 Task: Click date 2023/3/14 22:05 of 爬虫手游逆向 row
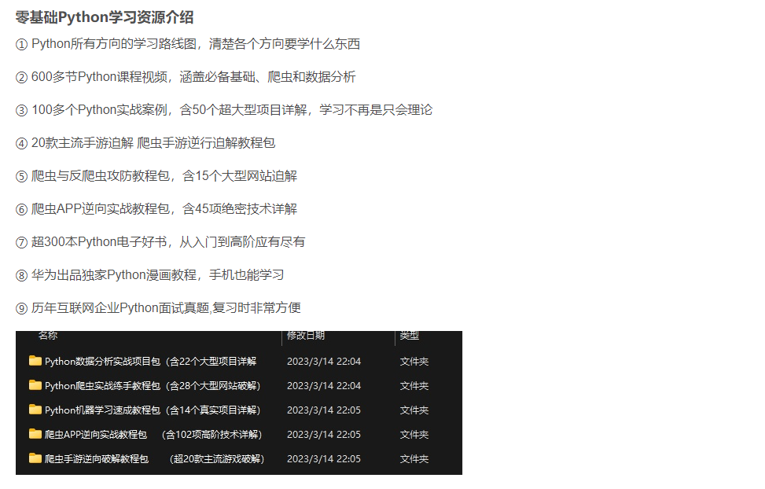324,459
